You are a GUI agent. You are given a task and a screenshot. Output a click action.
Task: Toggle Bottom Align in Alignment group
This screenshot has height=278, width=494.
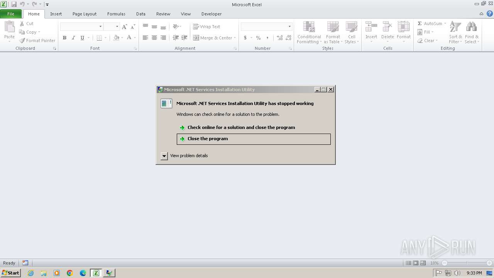[x=163, y=27]
